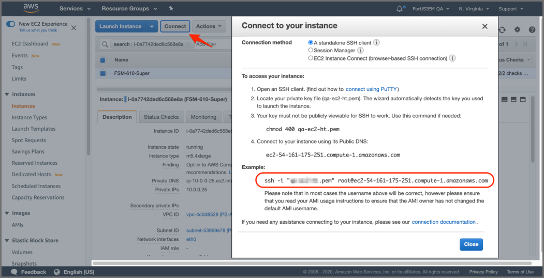
Task: Remove the instance ID search filter
Action: (188, 44)
